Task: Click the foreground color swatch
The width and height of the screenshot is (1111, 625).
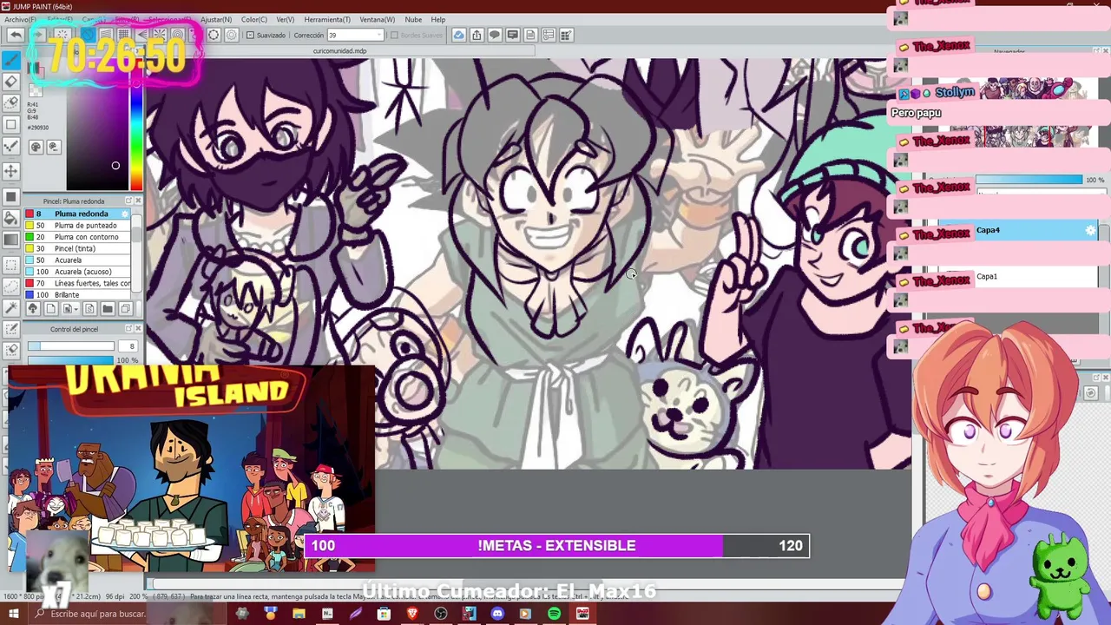Action: (33, 69)
